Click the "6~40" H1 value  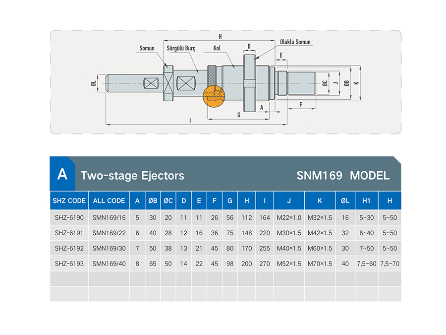366,233
